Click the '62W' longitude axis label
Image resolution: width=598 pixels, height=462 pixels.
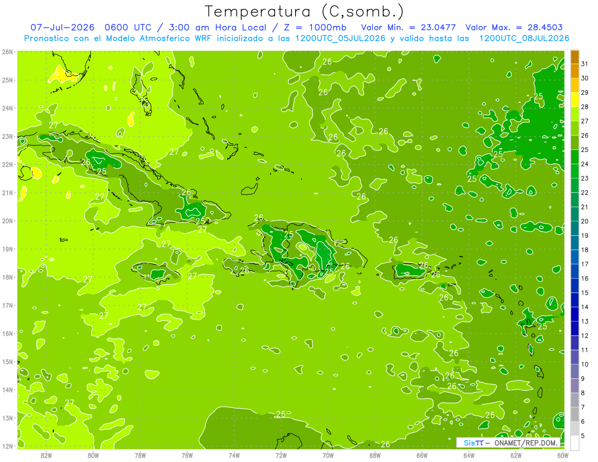coord(516,455)
